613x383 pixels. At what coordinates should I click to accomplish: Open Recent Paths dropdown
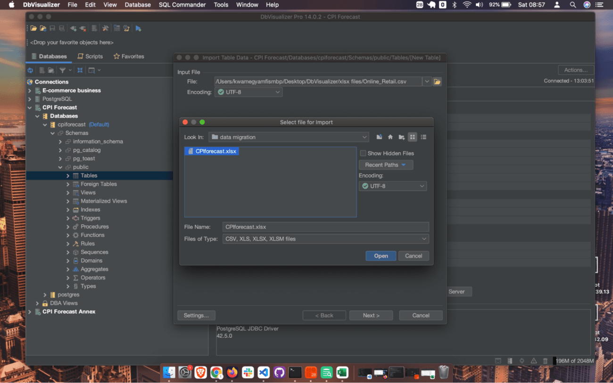tap(386, 165)
